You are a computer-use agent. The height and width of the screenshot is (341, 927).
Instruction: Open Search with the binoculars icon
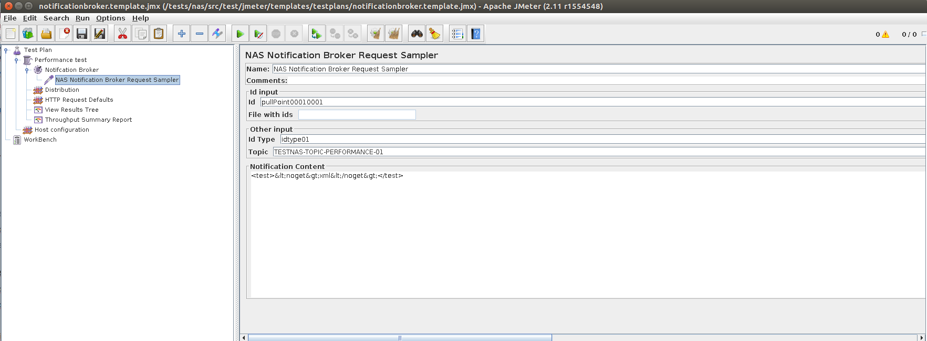[417, 34]
